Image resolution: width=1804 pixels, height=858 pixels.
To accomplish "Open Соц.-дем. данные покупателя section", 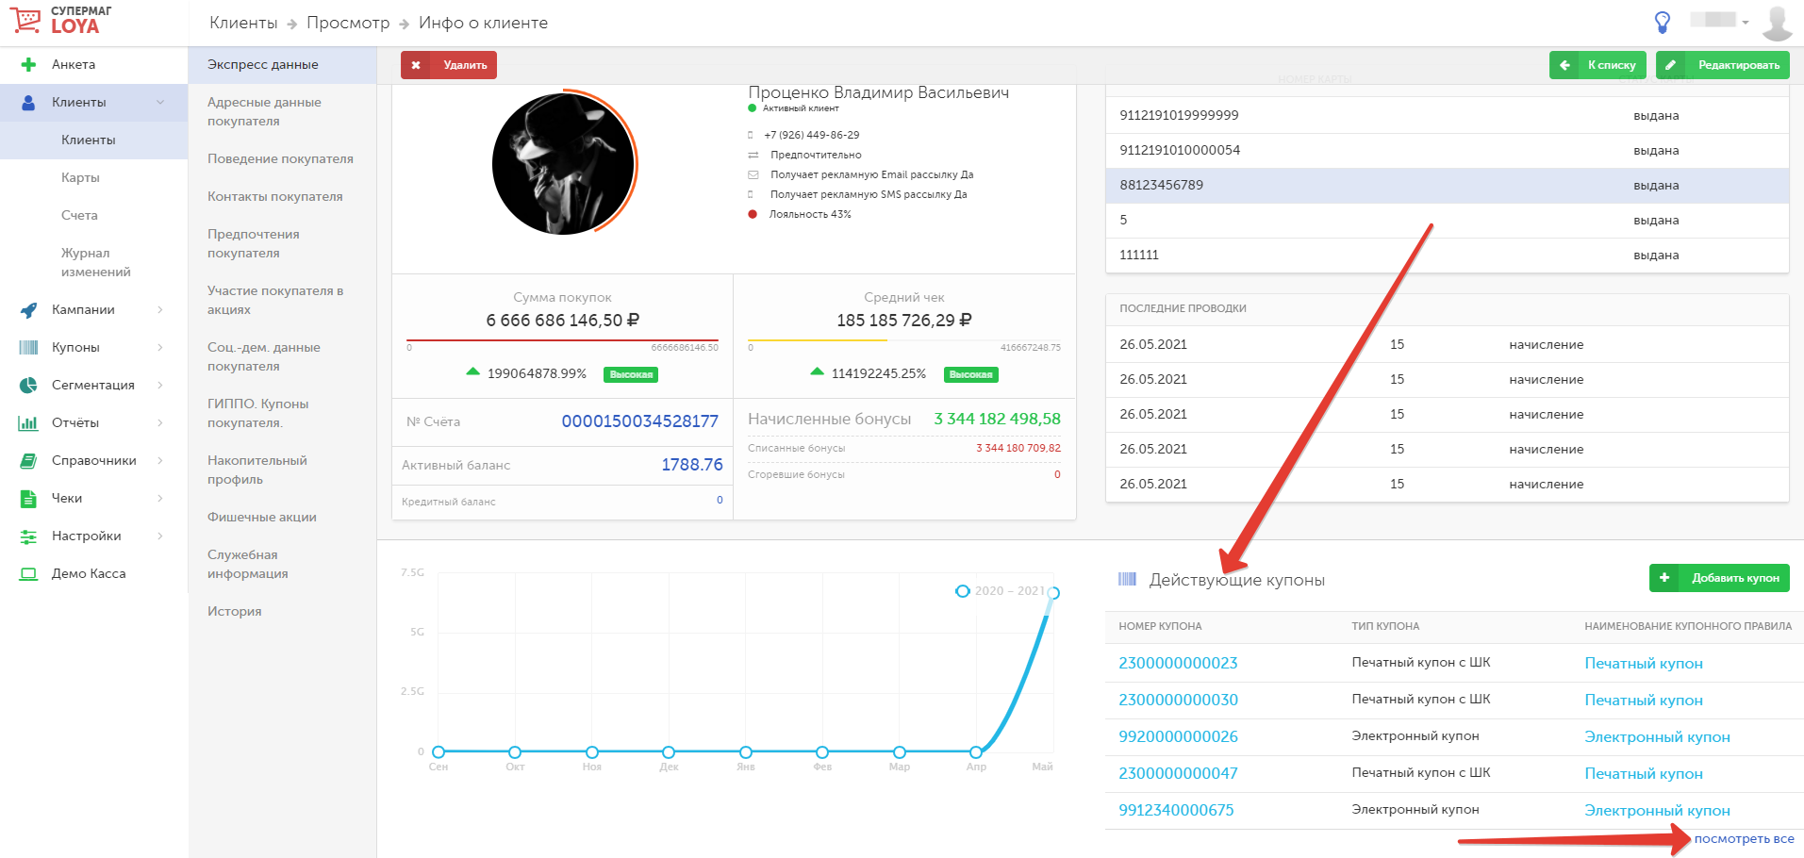I will pyautogui.click(x=282, y=357).
